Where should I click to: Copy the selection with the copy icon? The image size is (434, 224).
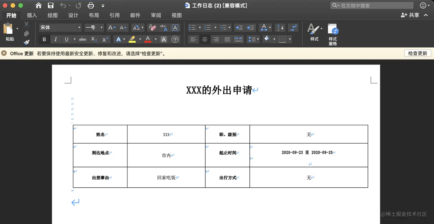(27, 34)
